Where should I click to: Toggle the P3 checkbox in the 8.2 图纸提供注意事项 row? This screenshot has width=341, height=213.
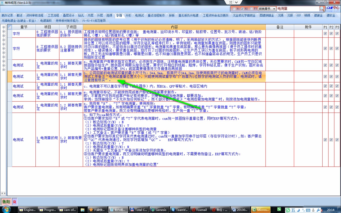click(x=337, y=48)
